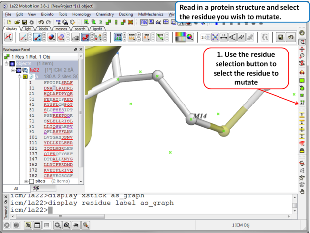Toggle atom label display button

click(132, 37)
